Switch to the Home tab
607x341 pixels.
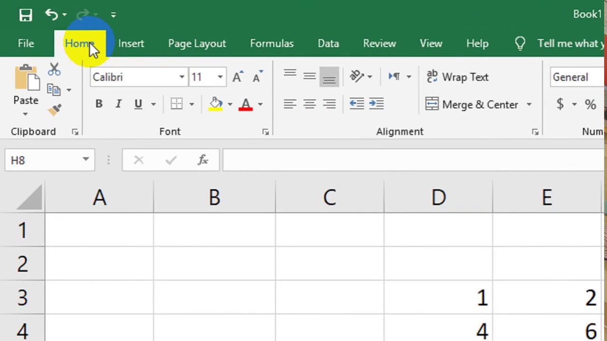point(80,44)
